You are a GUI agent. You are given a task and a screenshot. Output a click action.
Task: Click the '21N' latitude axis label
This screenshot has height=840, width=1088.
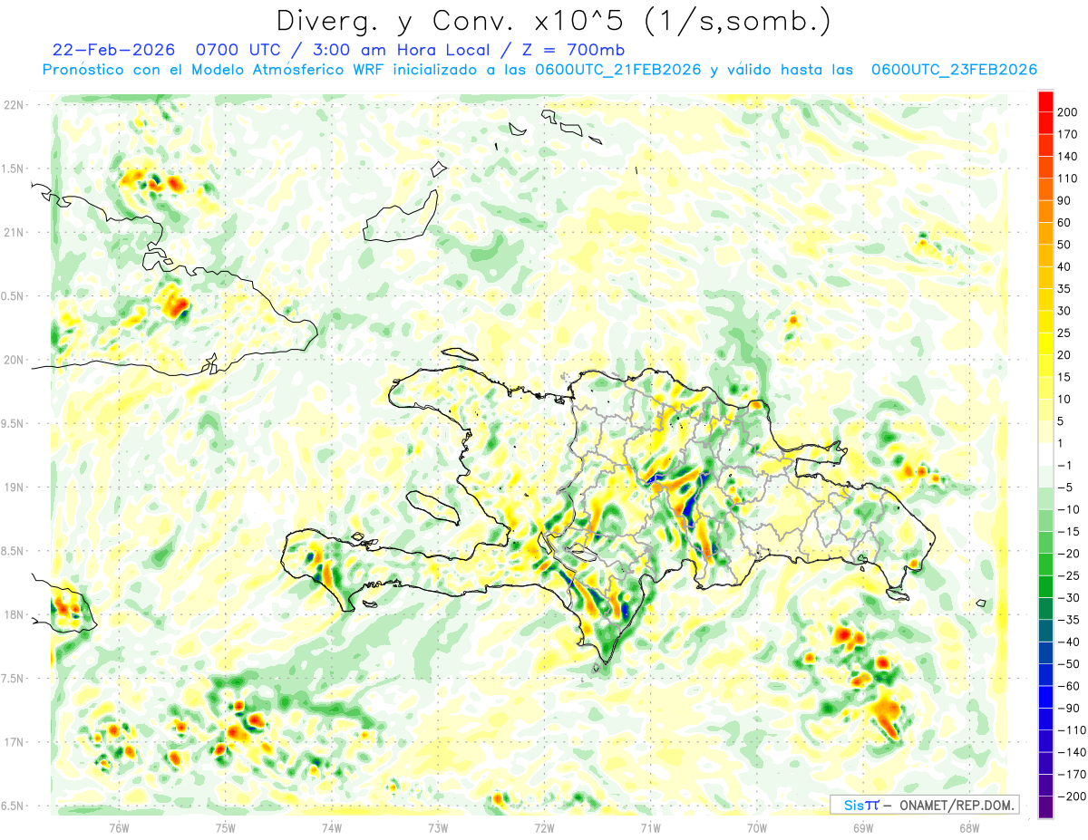[x=14, y=232]
